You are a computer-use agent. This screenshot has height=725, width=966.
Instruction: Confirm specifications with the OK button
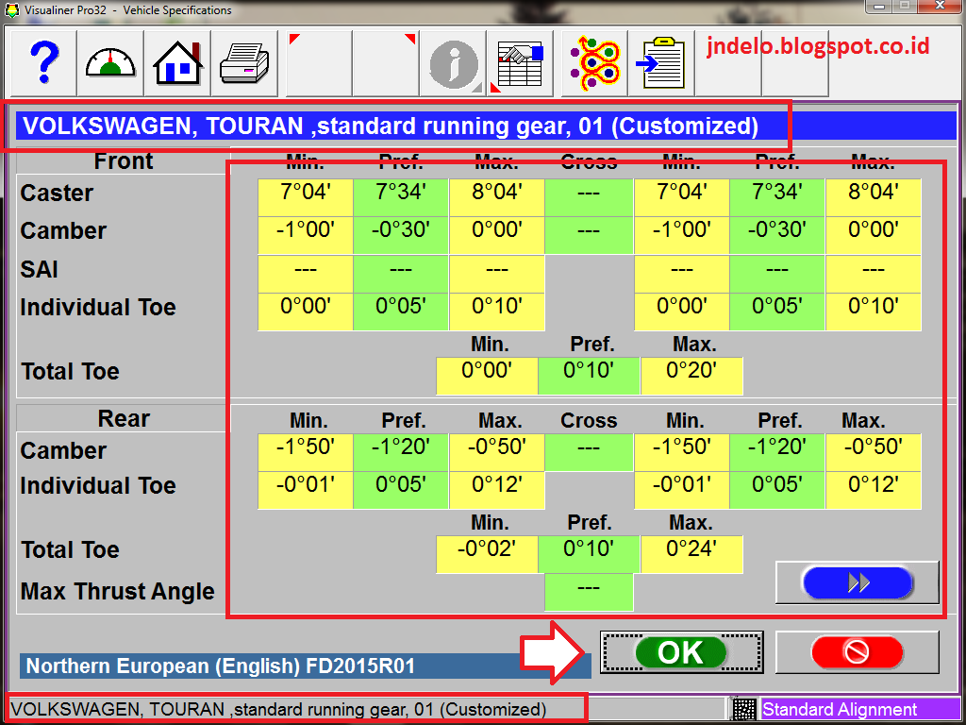coord(681,652)
